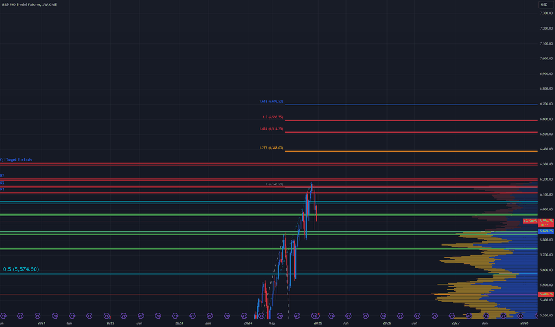Click the S&P 500 E-mini Futures title
The width and height of the screenshot is (555, 327).
coord(29,5)
